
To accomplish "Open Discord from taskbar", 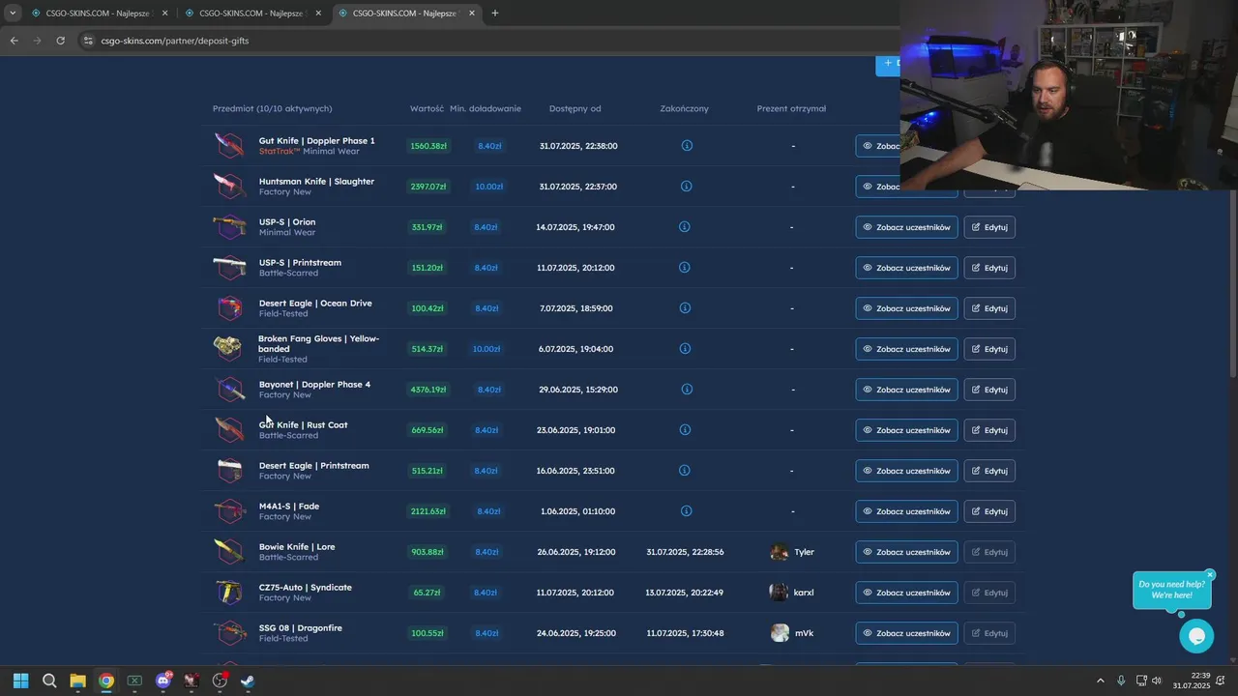I will click(x=163, y=681).
